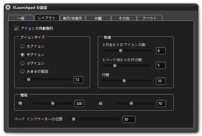Image resolution: width=202 pixels, height=136 pixels.
Task: Click the 横 spacing value field 100
Action: pos(79,104)
